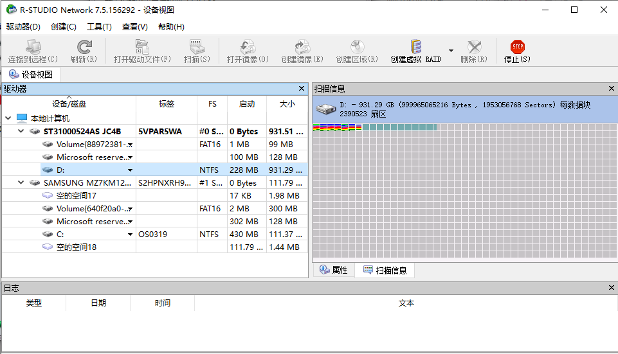Viewport: 618px width, 354px height.
Task: Click the colored scanned blocks in scan map
Action: click(x=338, y=127)
